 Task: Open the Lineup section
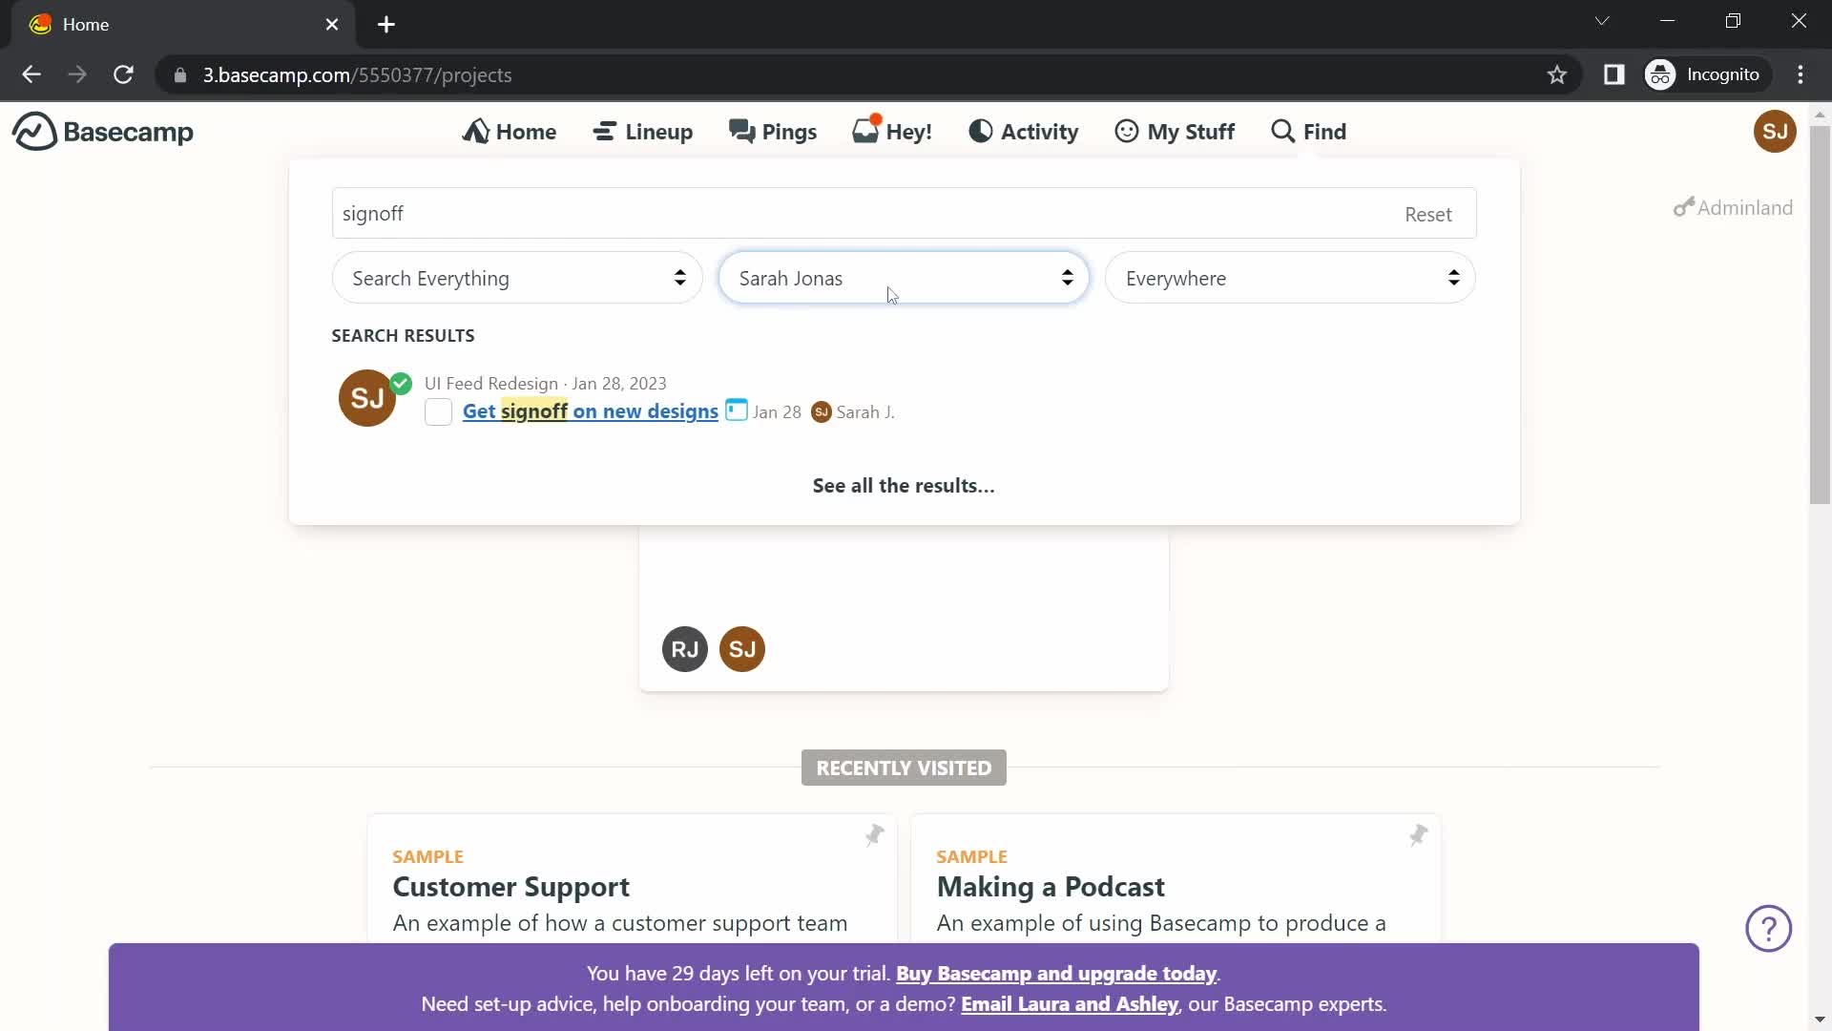coord(643,131)
